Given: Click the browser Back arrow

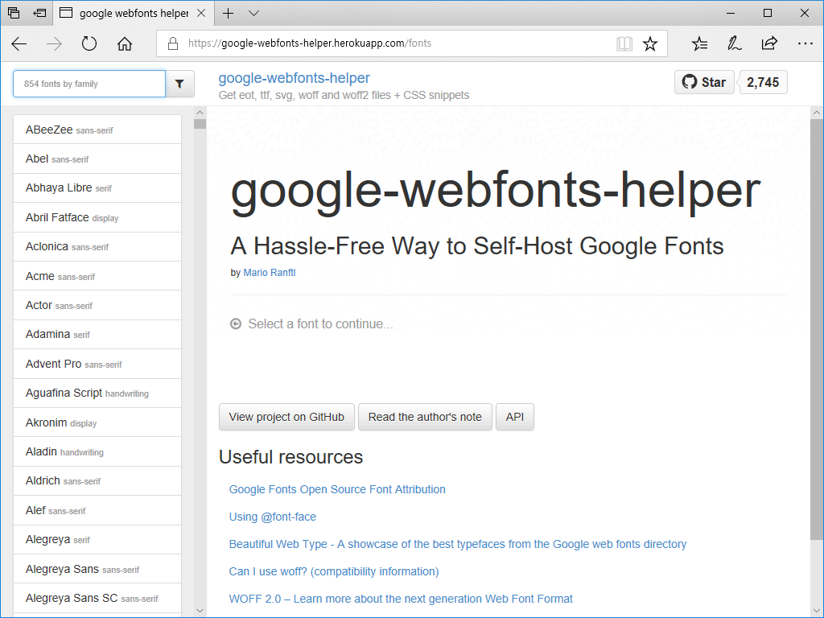Looking at the screenshot, I should pyautogui.click(x=19, y=43).
